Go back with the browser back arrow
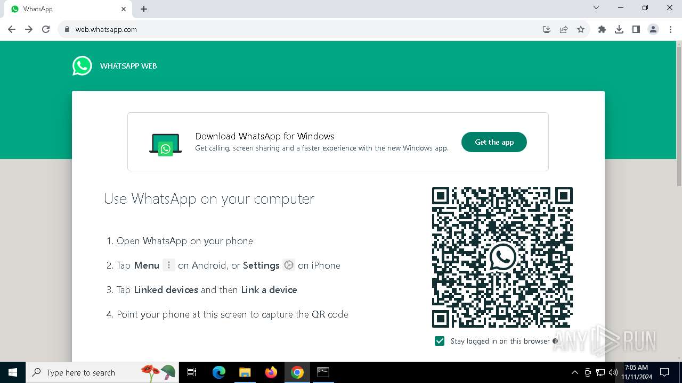The height and width of the screenshot is (383, 682). [x=12, y=29]
